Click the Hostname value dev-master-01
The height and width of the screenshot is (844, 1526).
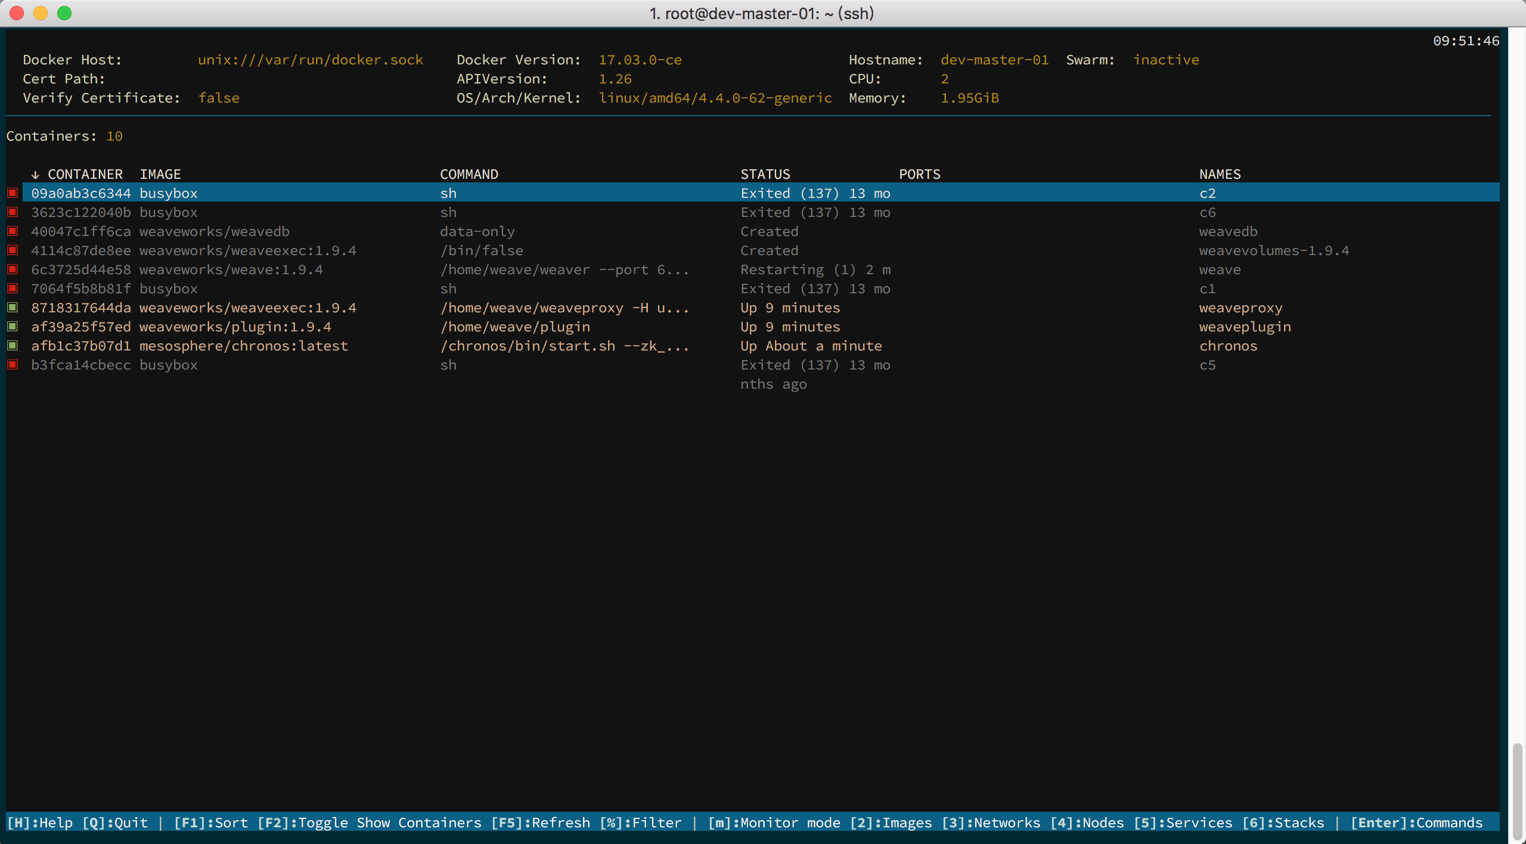[x=995, y=60]
